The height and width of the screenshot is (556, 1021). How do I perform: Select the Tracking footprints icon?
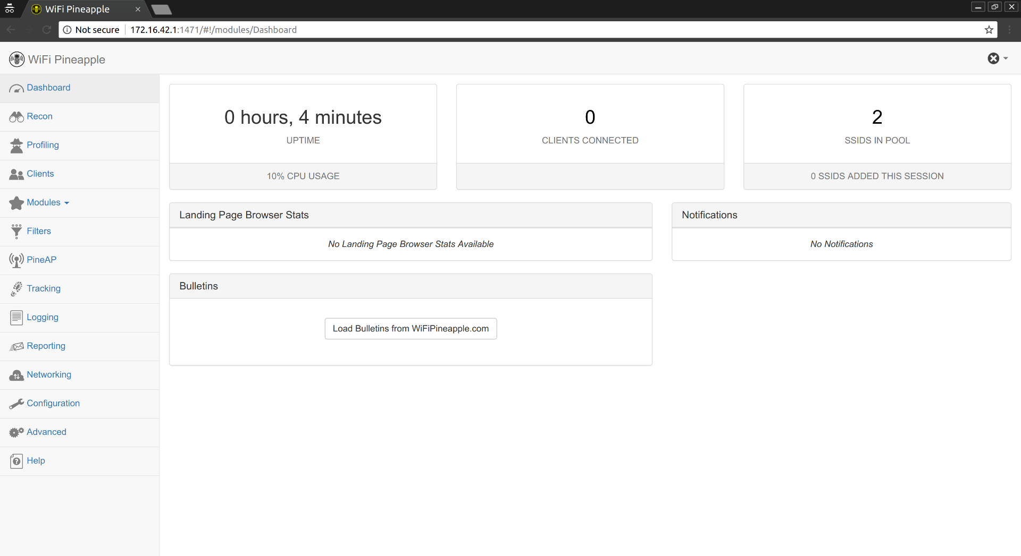(x=16, y=288)
